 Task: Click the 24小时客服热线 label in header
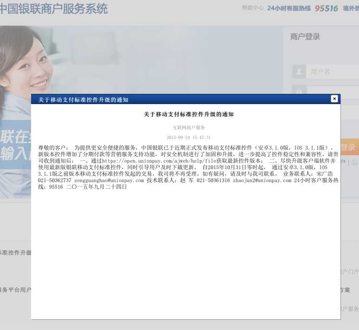(289, 8)
